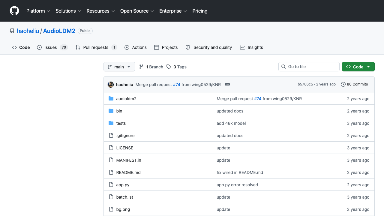Click 'update' commit message in LICENSE row

click(x=223, y=148)
